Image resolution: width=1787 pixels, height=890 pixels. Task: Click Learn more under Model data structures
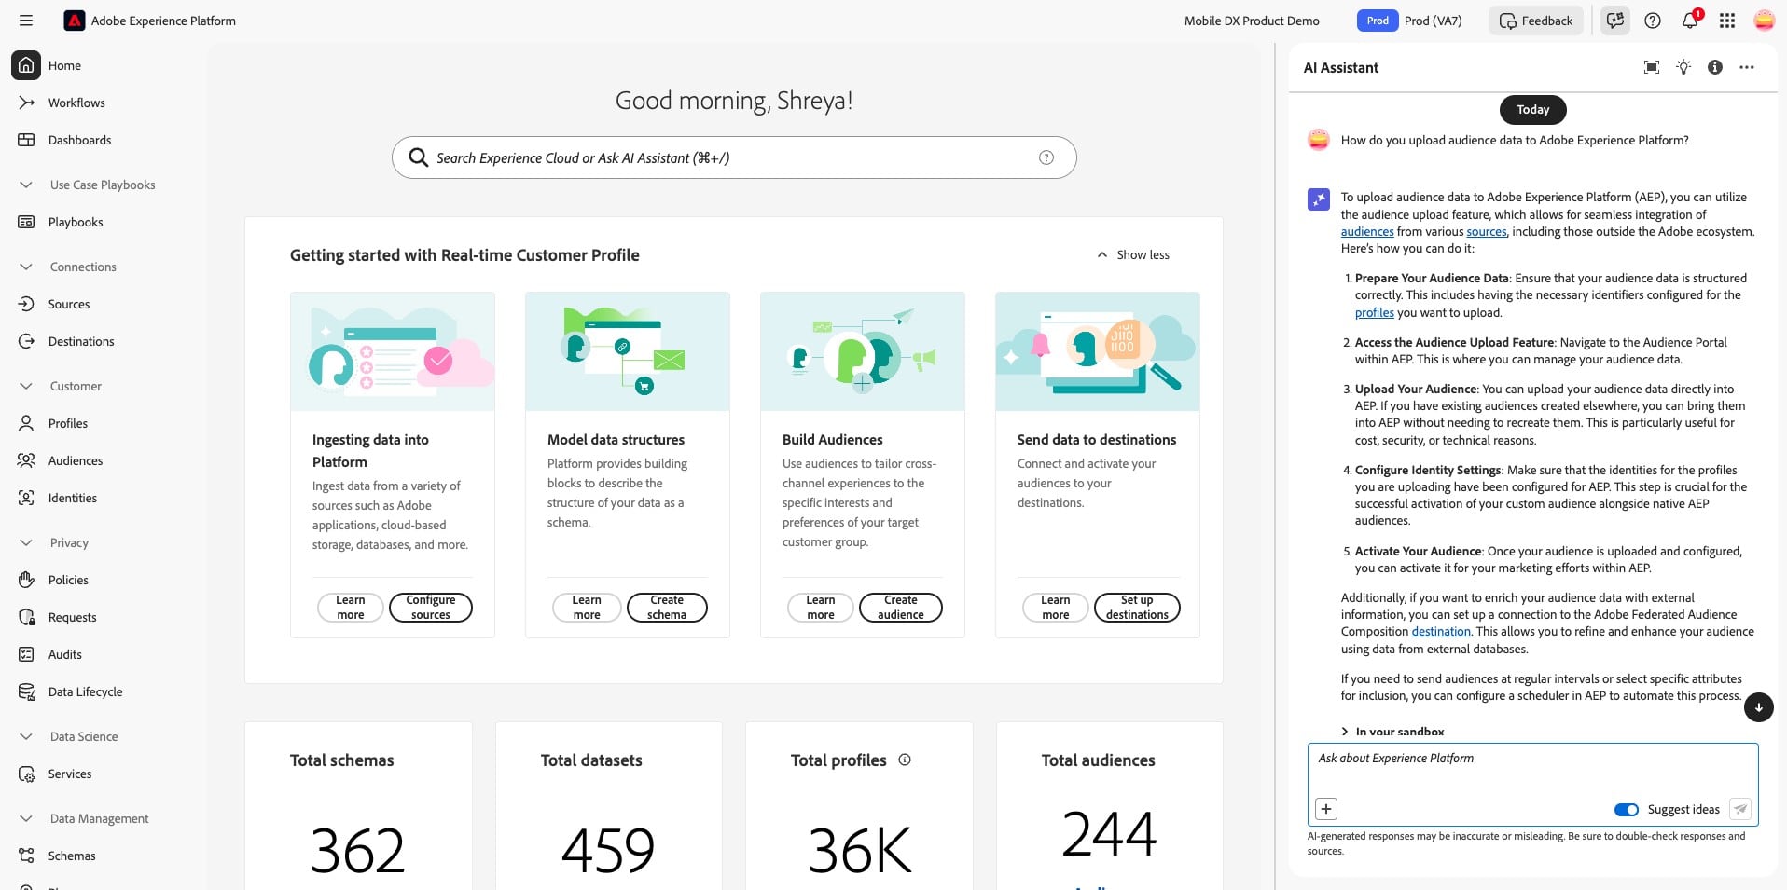coord(587,608)
